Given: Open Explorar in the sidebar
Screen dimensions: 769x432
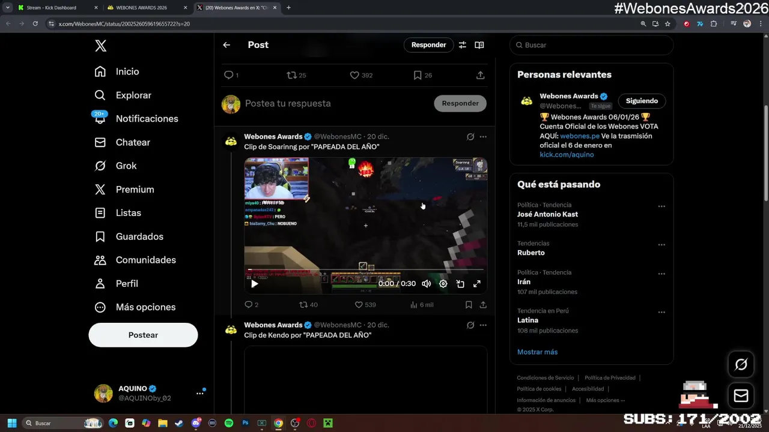Looking at the screenshot, I should pyautogui.click(x=123, y=95).
